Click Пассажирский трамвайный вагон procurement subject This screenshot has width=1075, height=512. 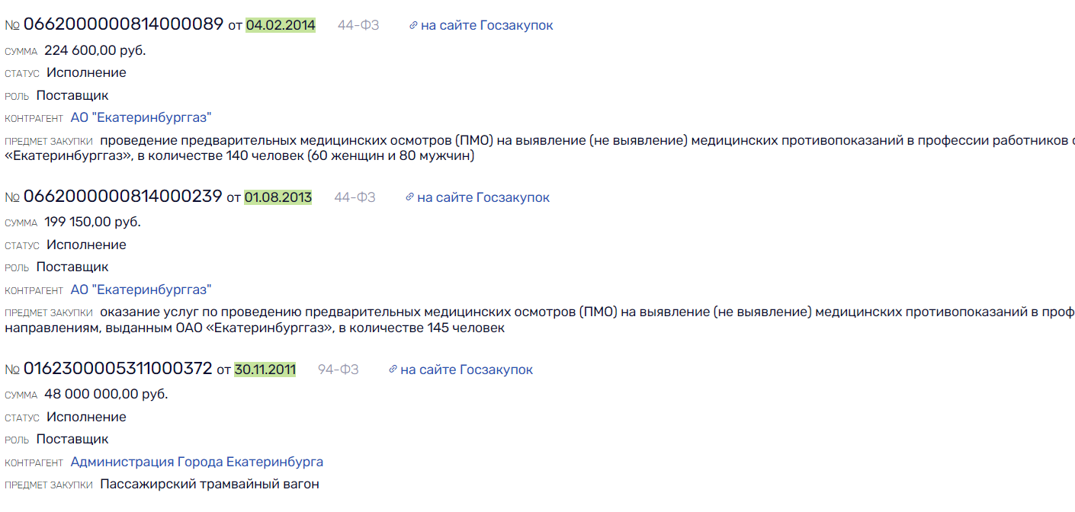210,484
